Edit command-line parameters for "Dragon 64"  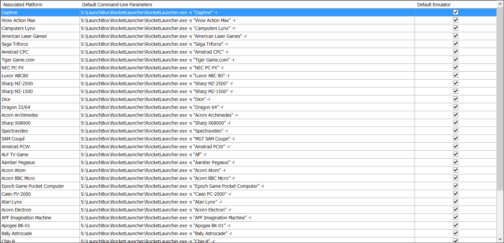[247, 107]
